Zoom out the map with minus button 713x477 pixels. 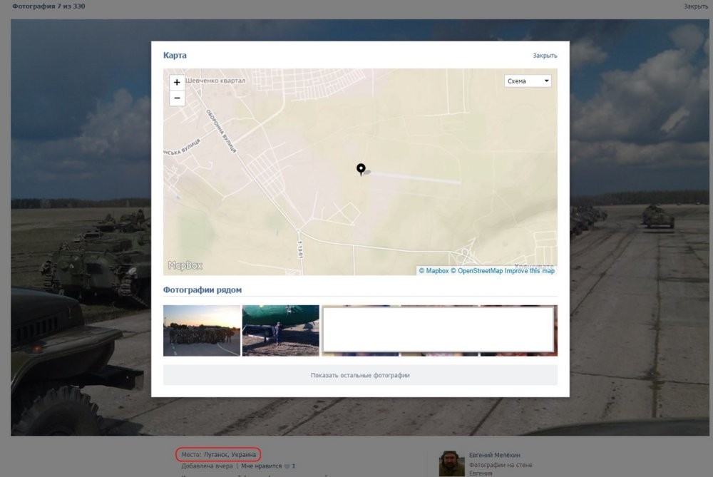(x=177, y=98)
